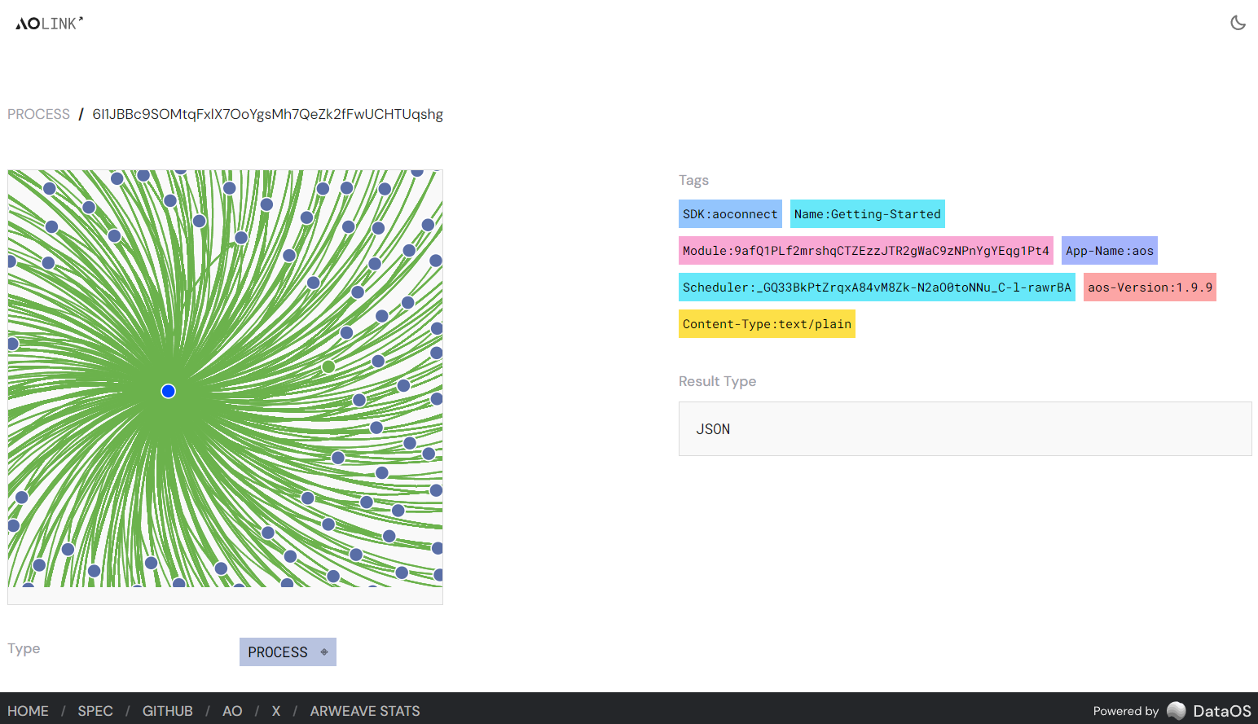This screenshot has width=1258, height=724.
Task: Click the AOLINK logo
Action: [49, 24]
